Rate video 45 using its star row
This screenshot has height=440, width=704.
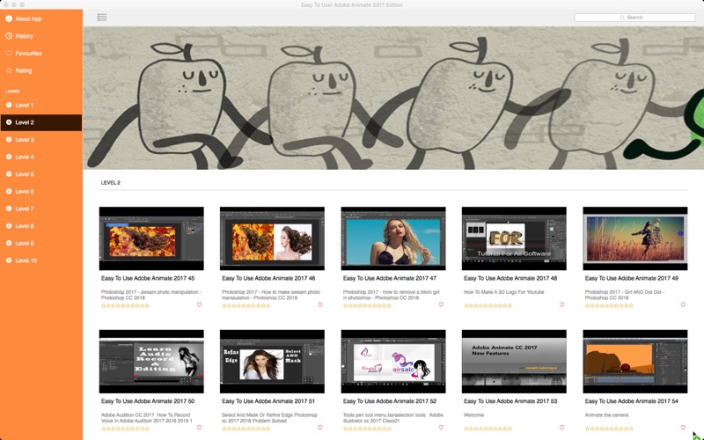(125, 305)
